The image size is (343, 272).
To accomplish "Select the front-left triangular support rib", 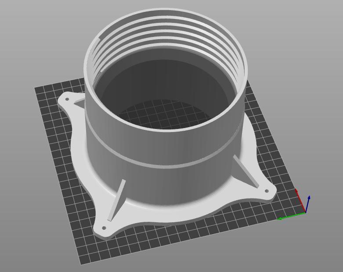I will tap(116, 200).
